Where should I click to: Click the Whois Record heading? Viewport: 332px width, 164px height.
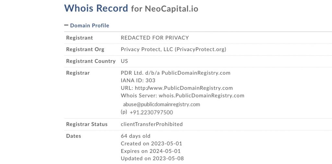tap(96, 8)
